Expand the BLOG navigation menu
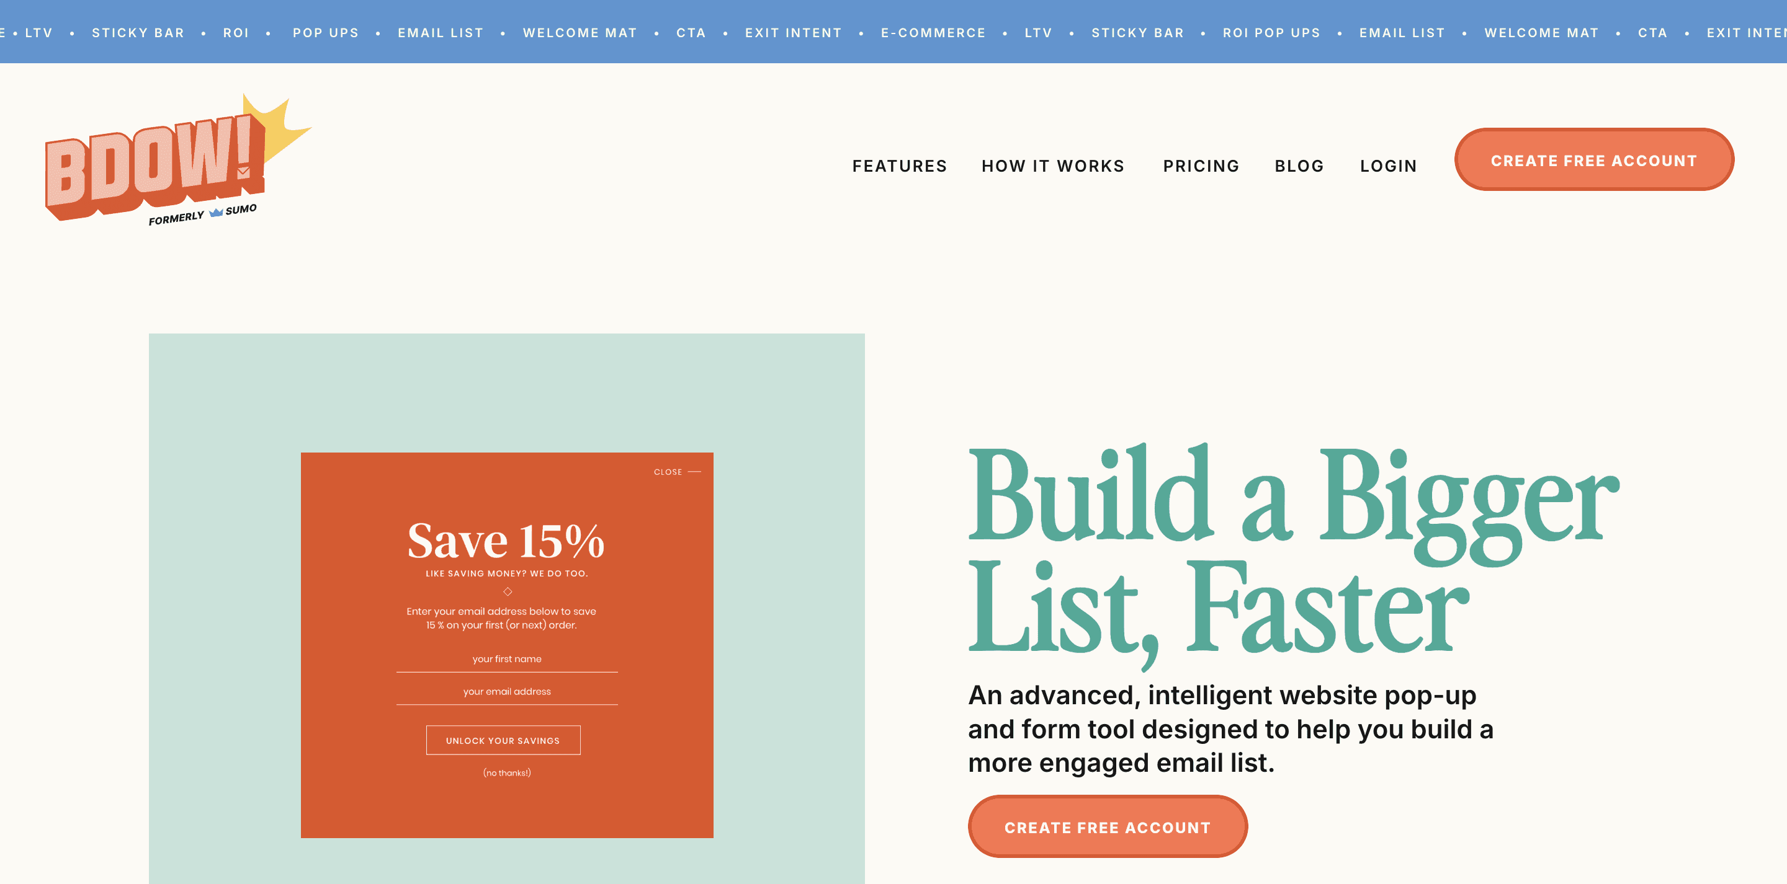The height and width of the screenshot is (884, 1787). [1299, 165]
